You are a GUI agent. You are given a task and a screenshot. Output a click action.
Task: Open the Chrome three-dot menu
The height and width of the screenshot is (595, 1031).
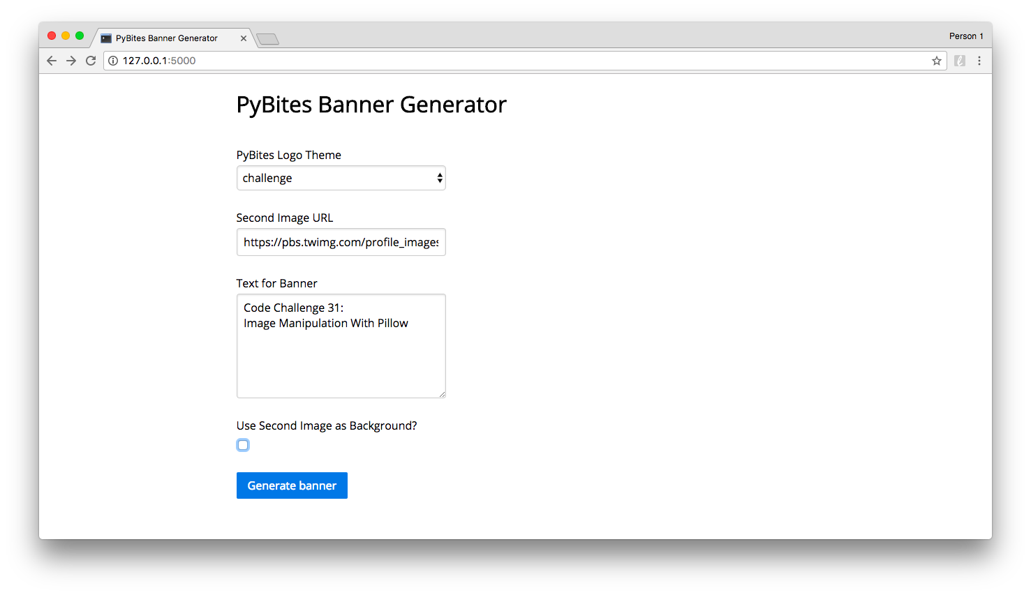(x=979, y=61)
